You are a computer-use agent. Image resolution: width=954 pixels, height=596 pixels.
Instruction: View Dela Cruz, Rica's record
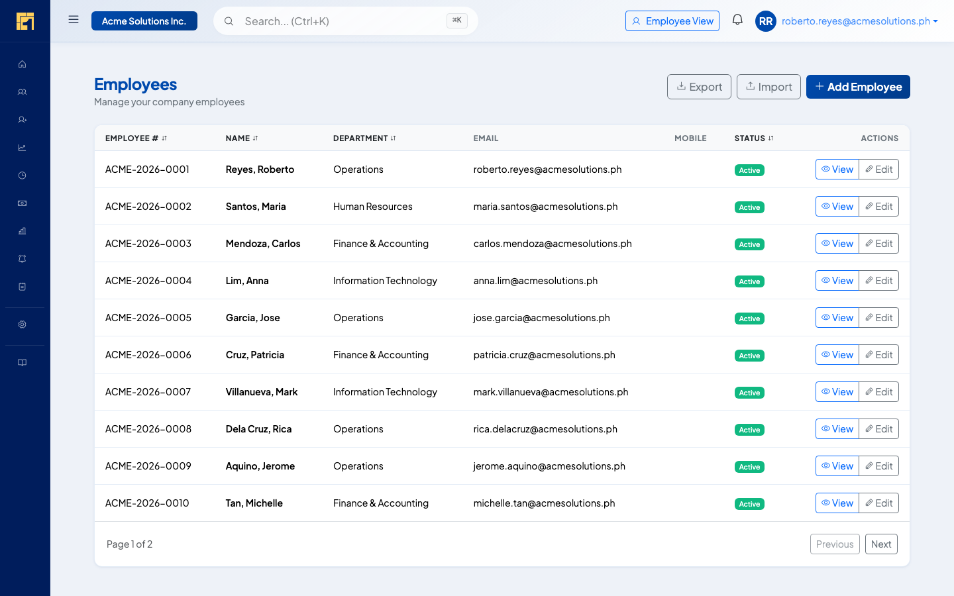tap(837, 429)
